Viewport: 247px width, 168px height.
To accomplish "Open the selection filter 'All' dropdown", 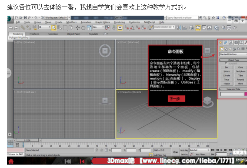I will click(44, 27).
